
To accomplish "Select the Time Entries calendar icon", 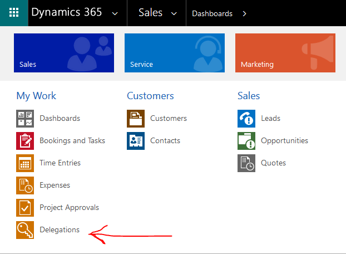I will [x=25, y=163].
